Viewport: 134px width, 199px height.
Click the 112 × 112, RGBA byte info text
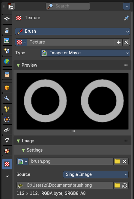click(51, 193)
